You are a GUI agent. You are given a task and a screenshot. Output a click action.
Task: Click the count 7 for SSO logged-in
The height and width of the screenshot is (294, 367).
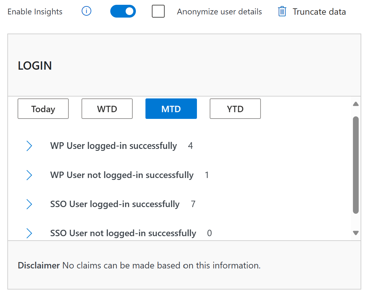coord(193,204)
